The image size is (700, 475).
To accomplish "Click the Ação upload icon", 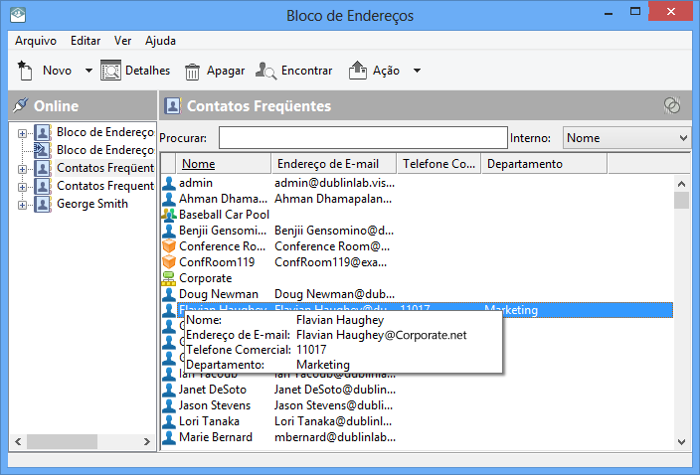I will tap(358, 71).
